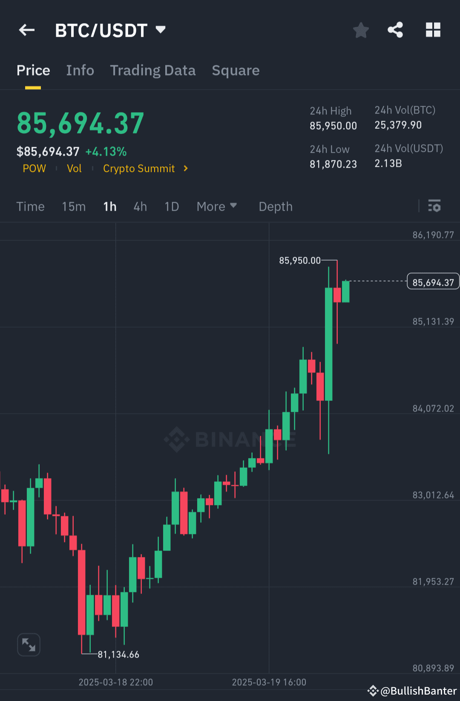Favorite BTC/USDT with the star icon

361,30
